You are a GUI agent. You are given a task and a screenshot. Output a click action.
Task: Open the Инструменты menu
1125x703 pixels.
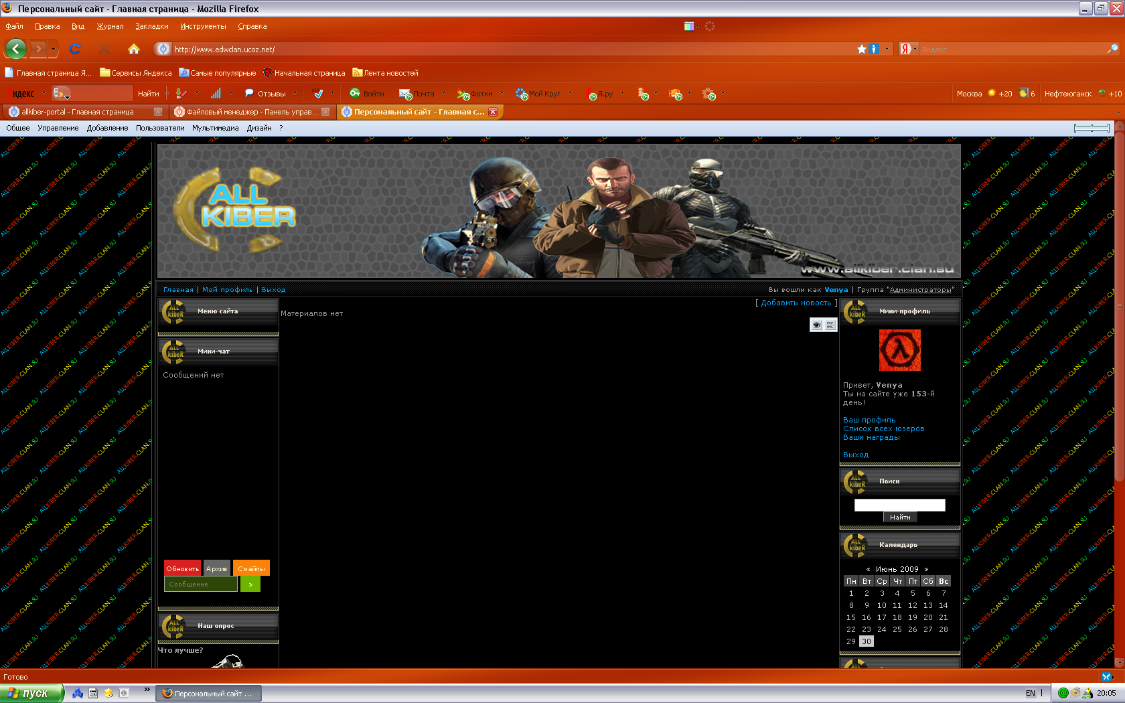203,26
